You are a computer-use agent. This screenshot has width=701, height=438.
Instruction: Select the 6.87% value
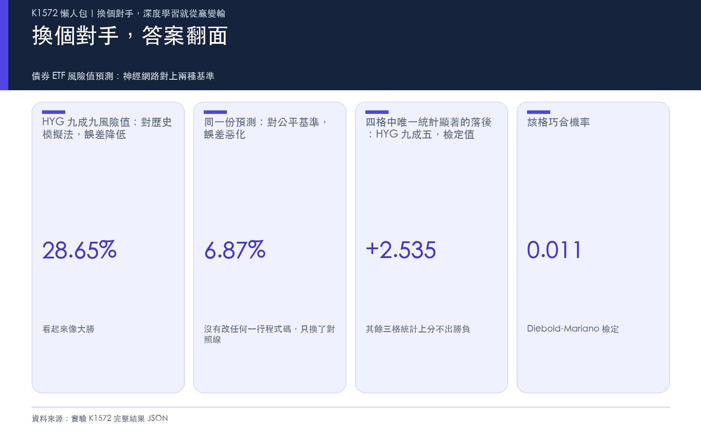click(x=235, y=250)
